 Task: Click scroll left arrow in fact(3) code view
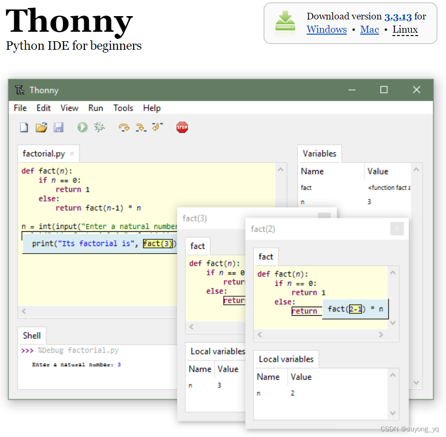[191, 327]
